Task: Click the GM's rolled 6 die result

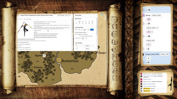Action: click(x=149, y=58)
